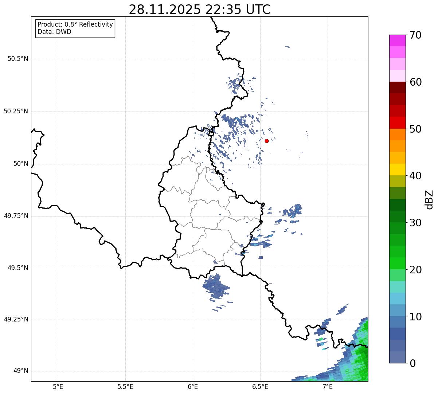Click the 'Data: DWD' label

pos(54,32)
